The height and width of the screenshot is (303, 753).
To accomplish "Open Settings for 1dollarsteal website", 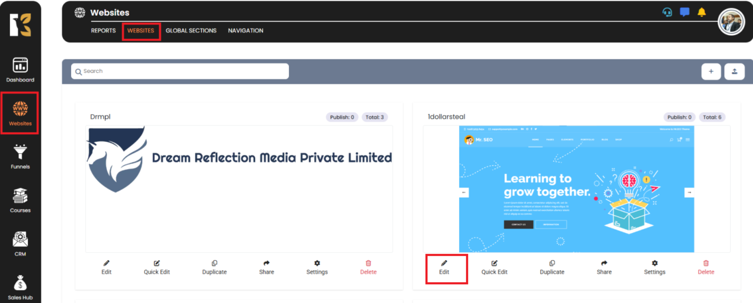I will point(654,268).
